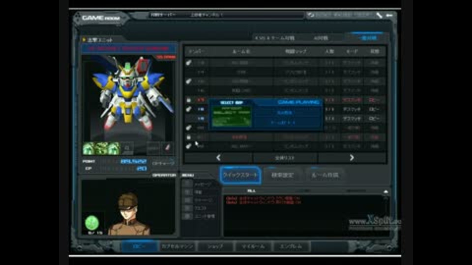
Task: Go to previous room list page arrow
Action: click(x=218, y=158)
